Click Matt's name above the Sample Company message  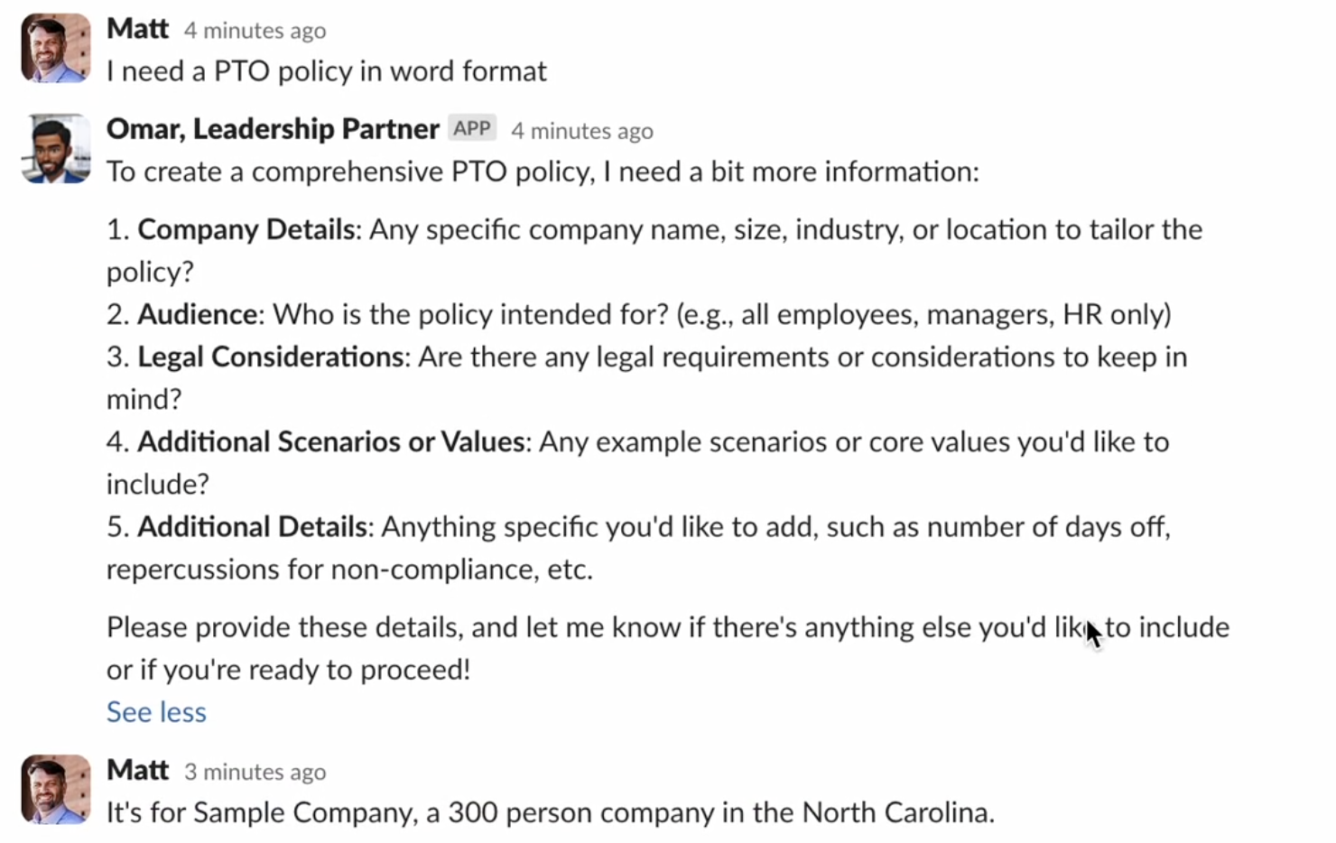click(x=137, y=770)
